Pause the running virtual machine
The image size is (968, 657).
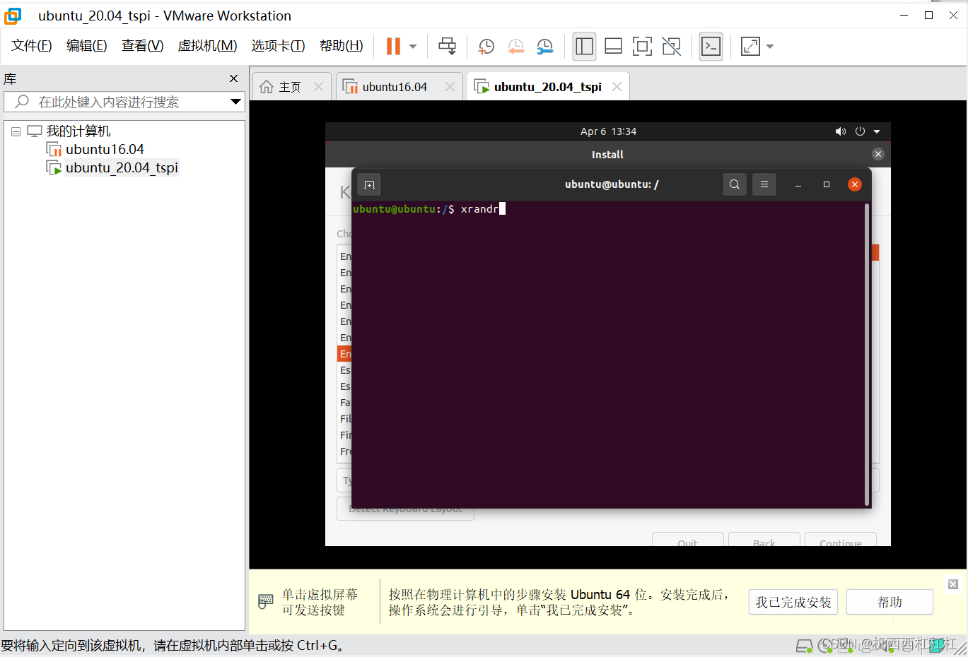(393, 47)
